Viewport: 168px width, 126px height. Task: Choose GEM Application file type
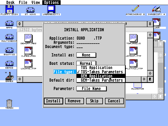tap(101, 76)
